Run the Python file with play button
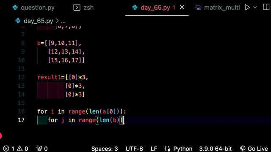 pyautogui.click(x=247, y=8)
